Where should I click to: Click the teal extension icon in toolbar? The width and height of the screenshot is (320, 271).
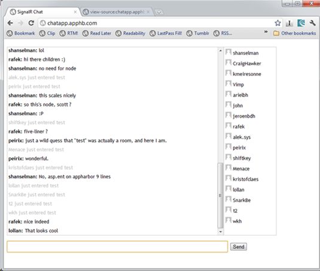click(x=301, y=23)
